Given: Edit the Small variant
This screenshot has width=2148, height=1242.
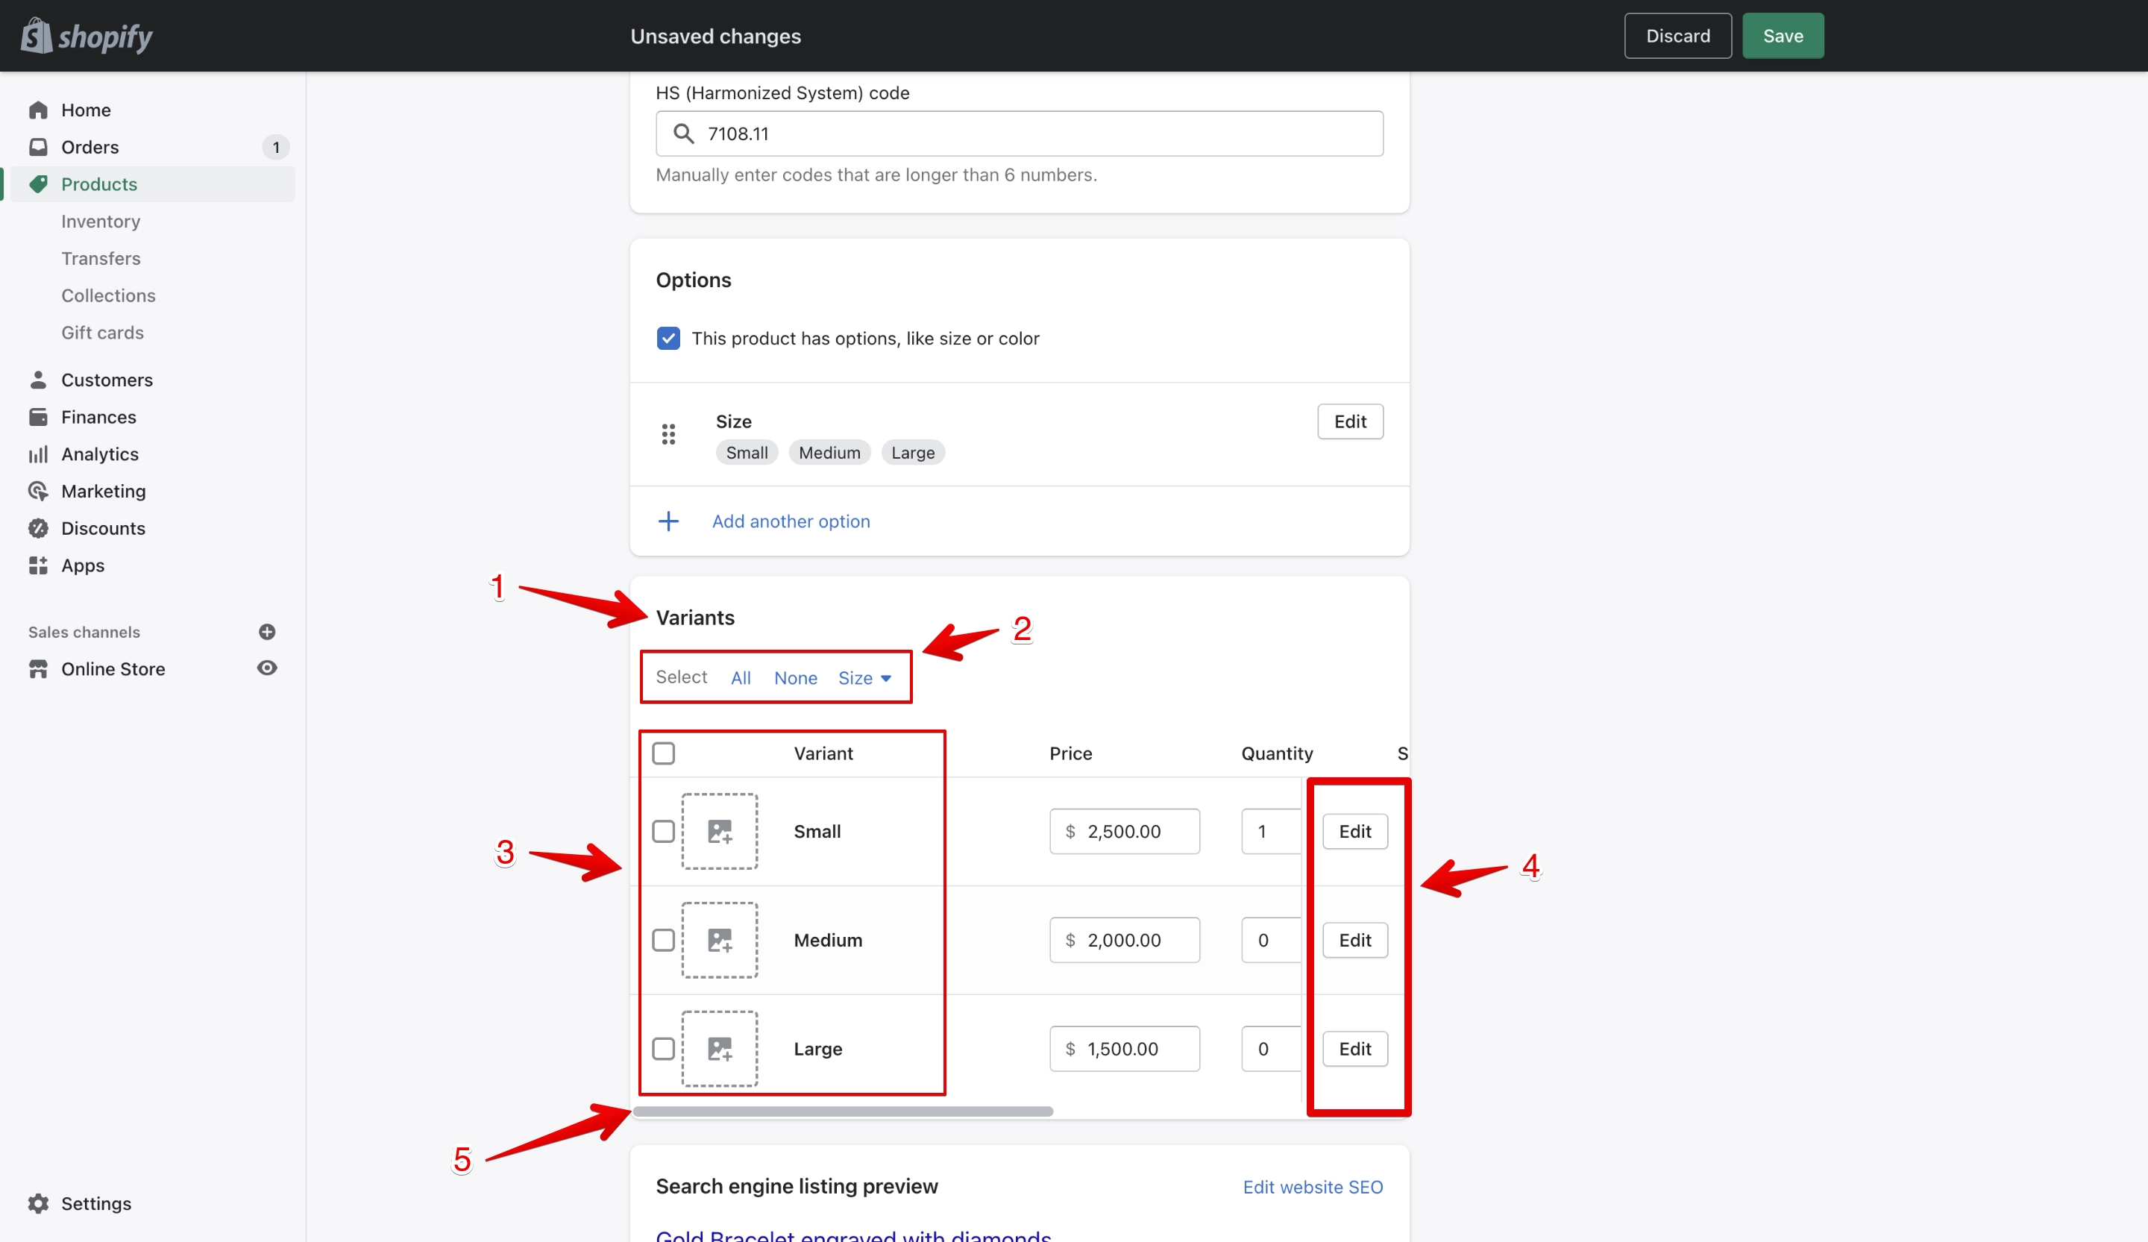Looking at the screenshot, I should (x=1354, y=831).
